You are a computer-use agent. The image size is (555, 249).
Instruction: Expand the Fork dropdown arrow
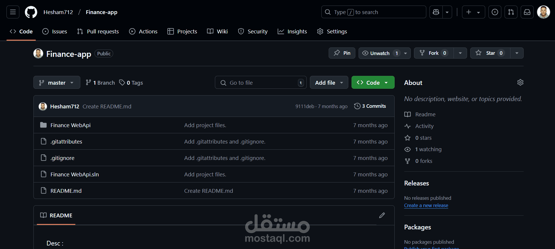[460, 53]
